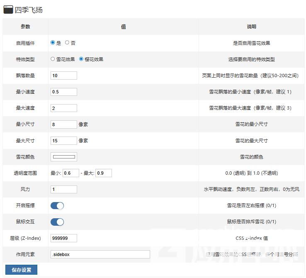Click the 飘落数量 input field
Viewport: 306px width, 278px height.
63,76
